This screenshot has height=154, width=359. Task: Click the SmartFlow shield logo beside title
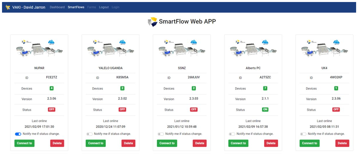coord(152,22)
